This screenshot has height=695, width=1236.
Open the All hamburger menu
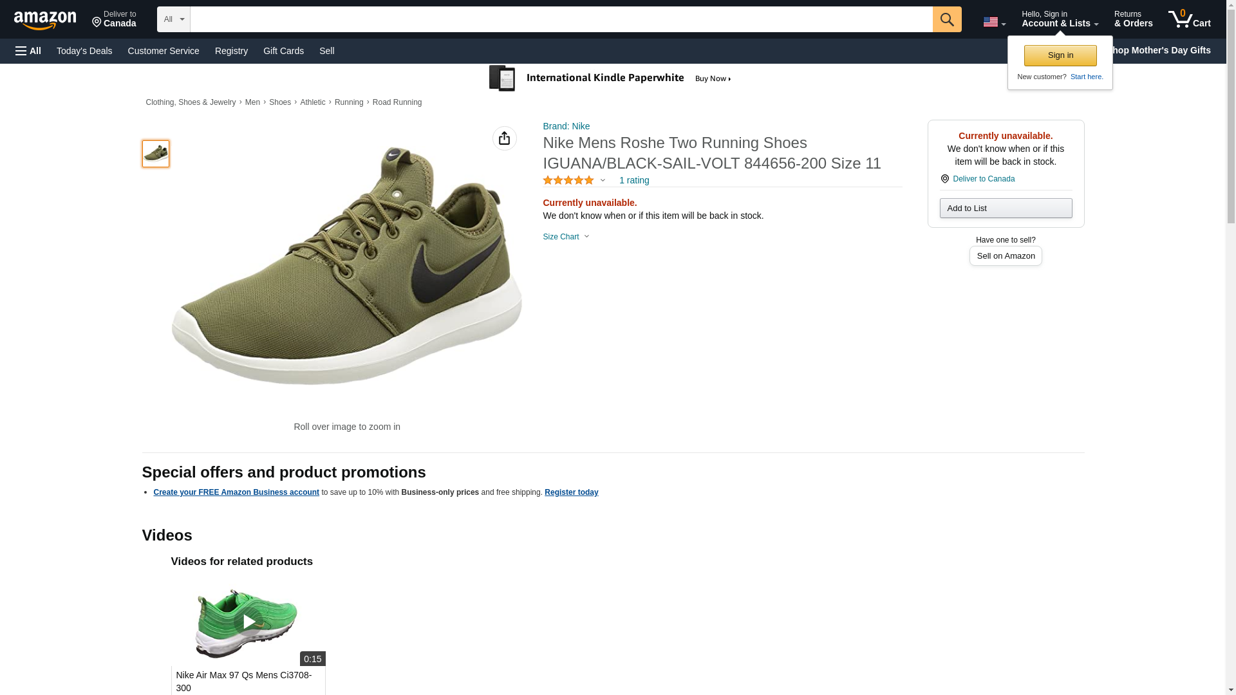point(28,51)
